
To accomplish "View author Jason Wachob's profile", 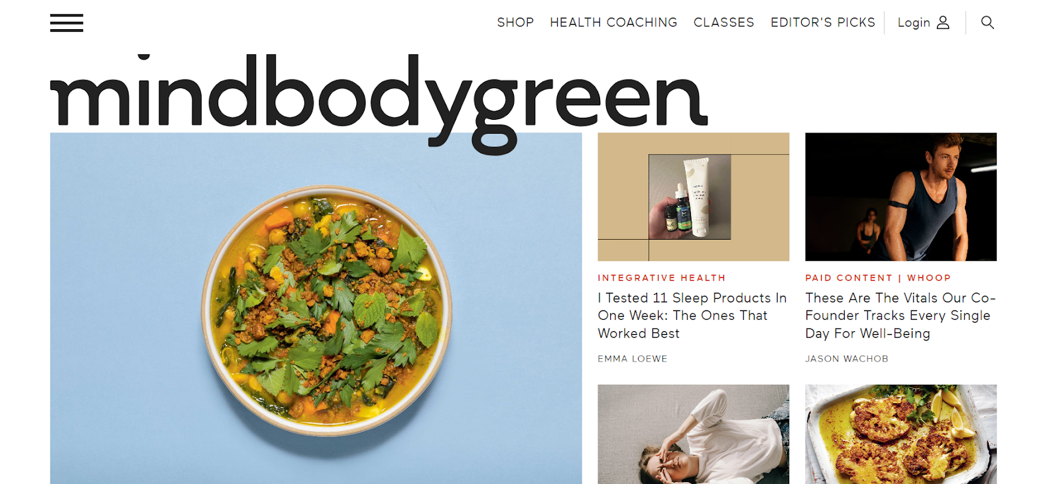I will pyautogui.click(x=847, y=359).
